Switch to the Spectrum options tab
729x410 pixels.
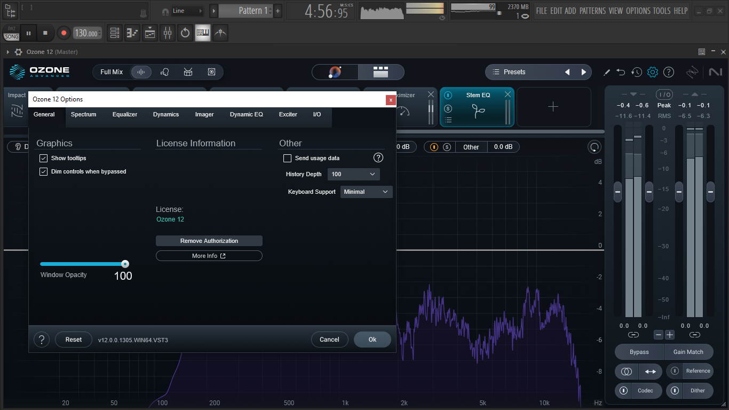(84, 114)
